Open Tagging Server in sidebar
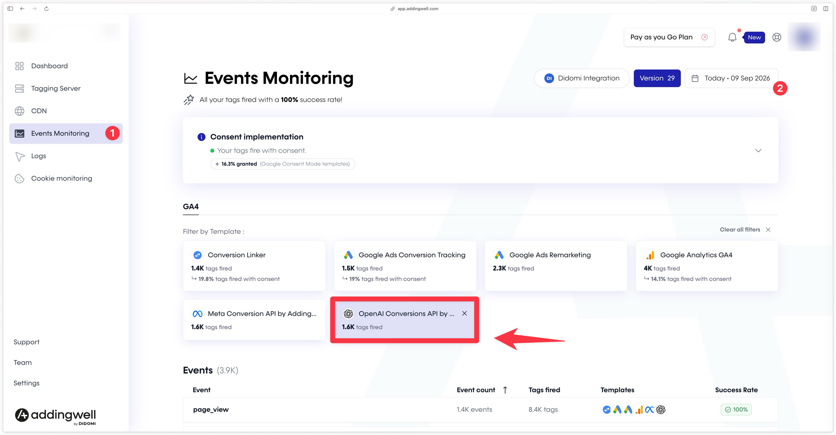 point(66,88)
